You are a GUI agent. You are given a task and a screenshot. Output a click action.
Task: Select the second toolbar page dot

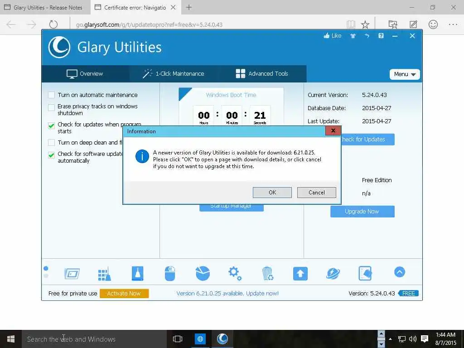coord(46,276)
